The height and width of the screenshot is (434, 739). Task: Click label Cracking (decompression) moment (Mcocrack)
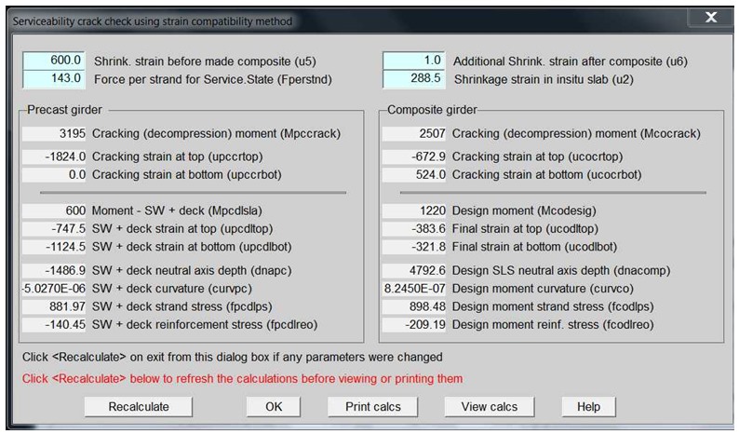click(576, 133)
